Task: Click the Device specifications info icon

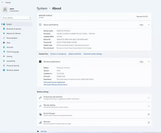Action: coord(40,25)
